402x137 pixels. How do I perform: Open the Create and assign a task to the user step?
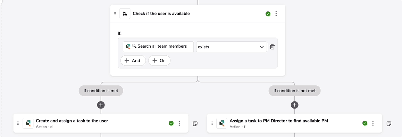[x=101, y=123]
